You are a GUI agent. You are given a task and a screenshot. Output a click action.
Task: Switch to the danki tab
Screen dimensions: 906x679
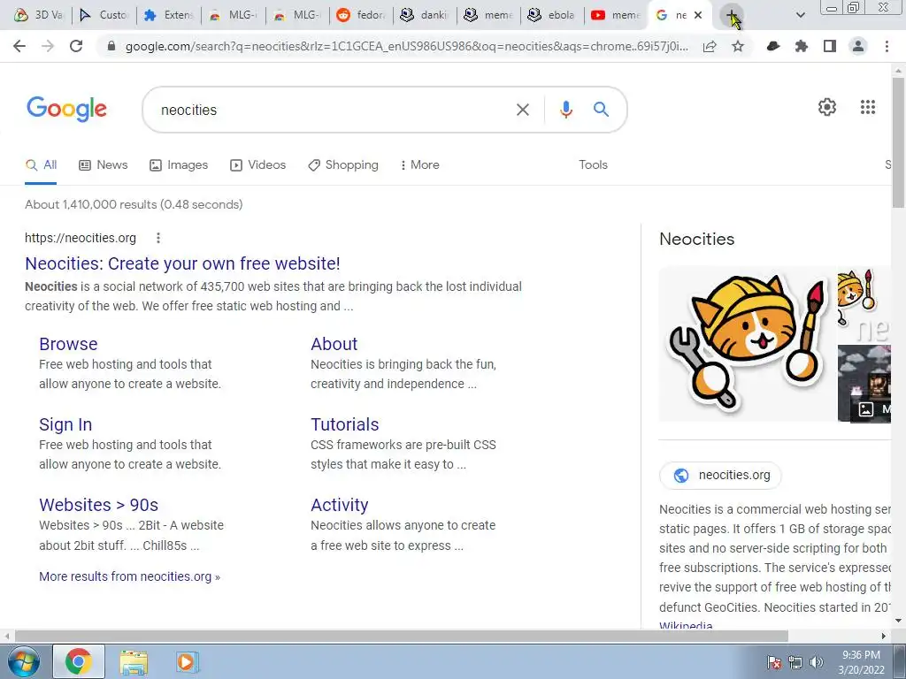[x=426, y=15]
